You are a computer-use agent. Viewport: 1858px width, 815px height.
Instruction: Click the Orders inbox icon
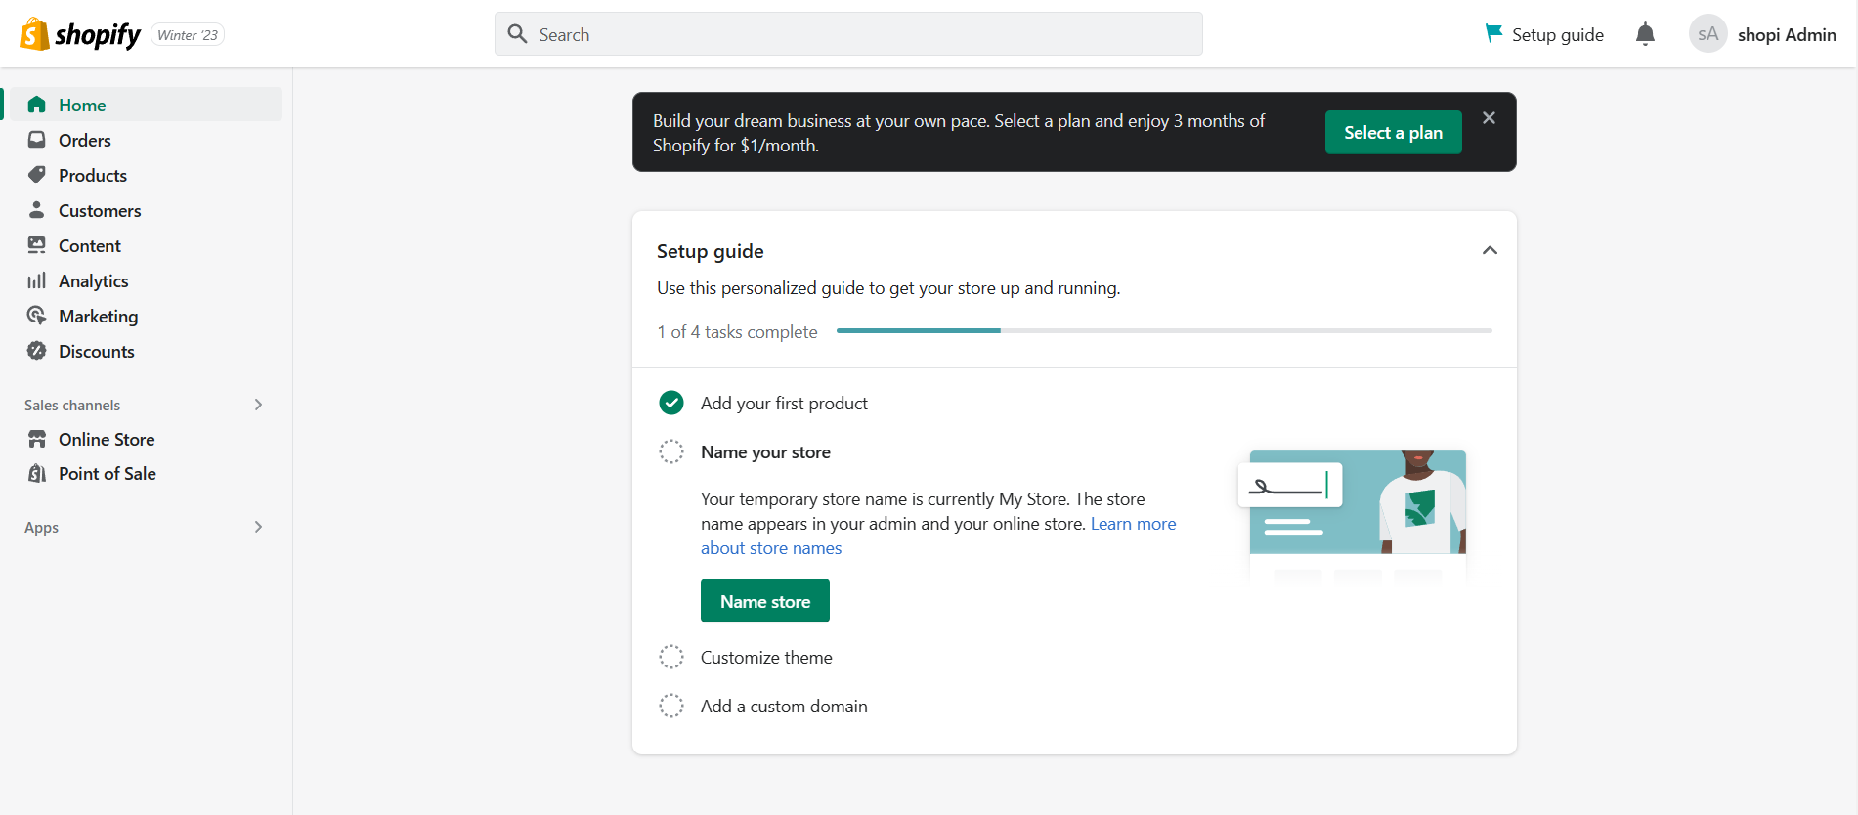coord(37,140)
